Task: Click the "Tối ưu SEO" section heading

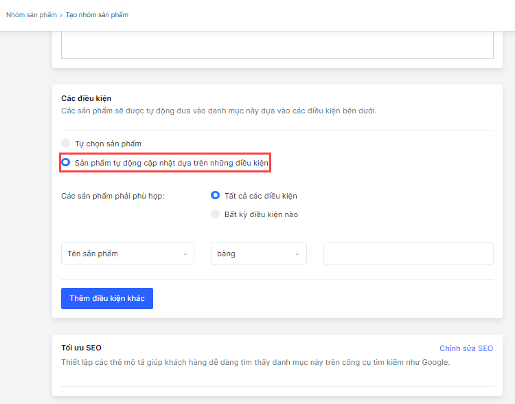Action: [82, 348]
